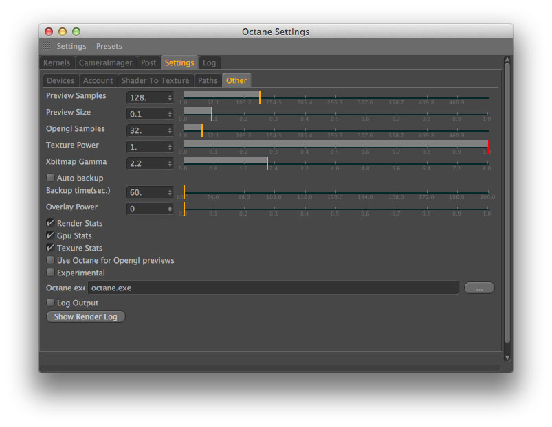The width and height of the screenshot is (552, 427).
Task: Click the Show Render Log button
Action: 85,316
